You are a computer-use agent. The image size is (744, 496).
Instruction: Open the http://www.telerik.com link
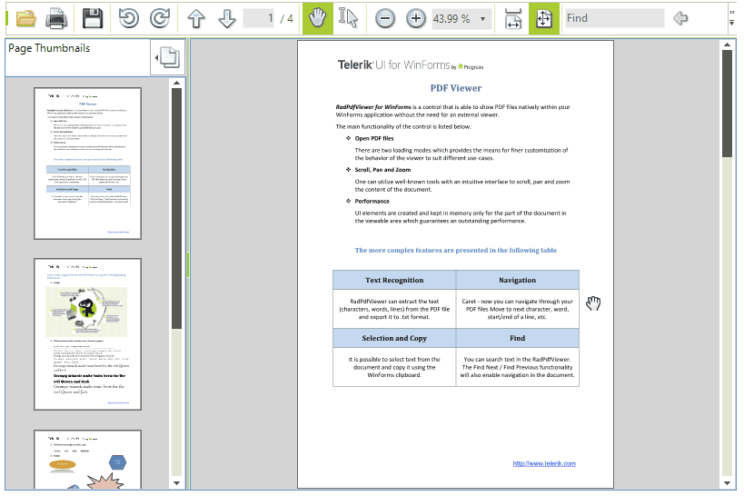coord(544,463)
